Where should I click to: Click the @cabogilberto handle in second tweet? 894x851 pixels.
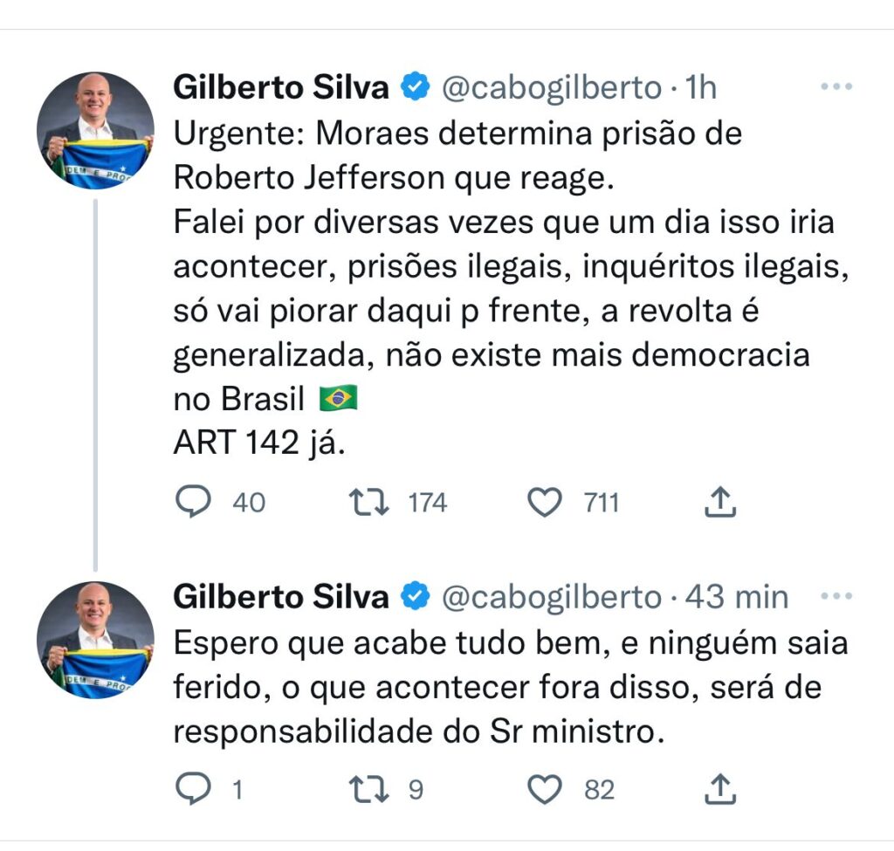coord(551,597)
